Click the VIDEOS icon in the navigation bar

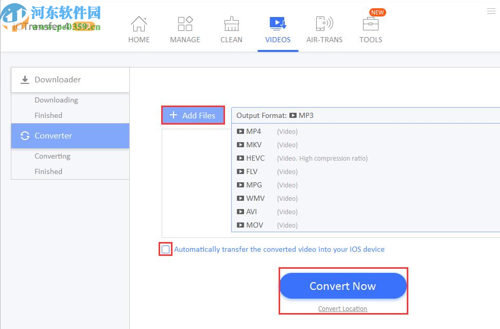(278, 23)
